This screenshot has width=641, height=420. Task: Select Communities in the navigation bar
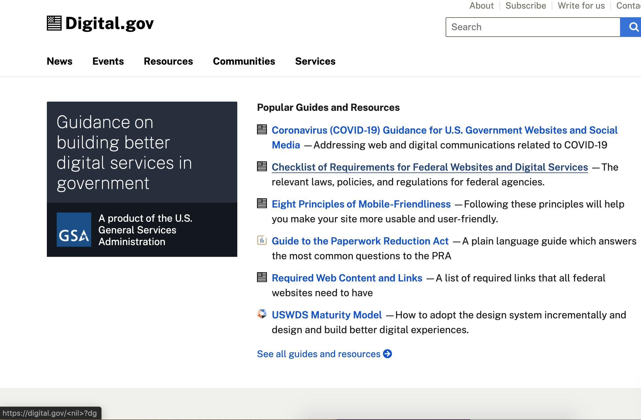tap(244, 61)
